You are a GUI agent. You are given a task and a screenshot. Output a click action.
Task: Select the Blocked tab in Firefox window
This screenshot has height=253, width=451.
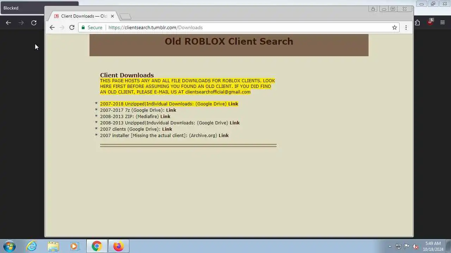(22, 8)
